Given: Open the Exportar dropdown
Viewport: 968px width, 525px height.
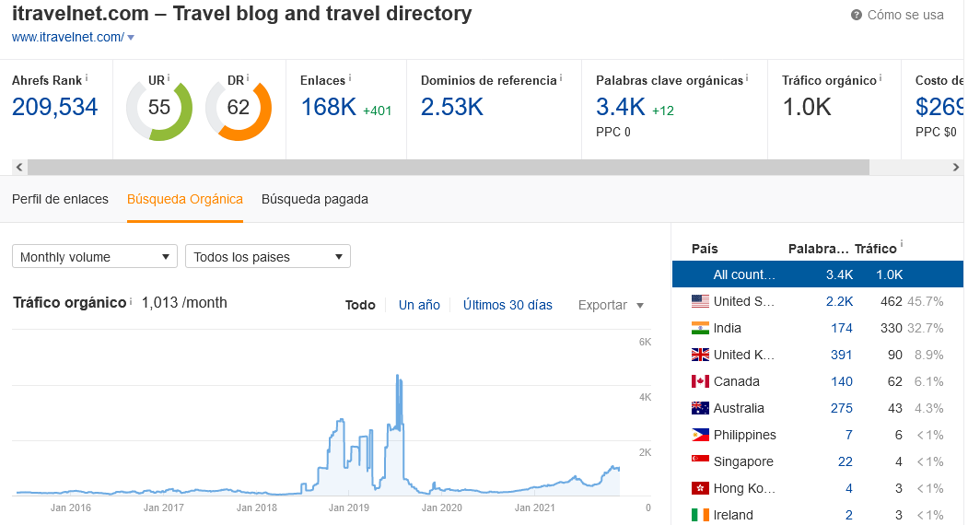Looking at the screenshot, I should (x=611, y=305).
